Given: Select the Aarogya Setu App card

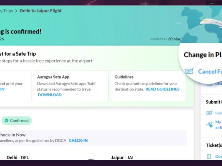Looking at the screenshot, I should pos(71,86).
